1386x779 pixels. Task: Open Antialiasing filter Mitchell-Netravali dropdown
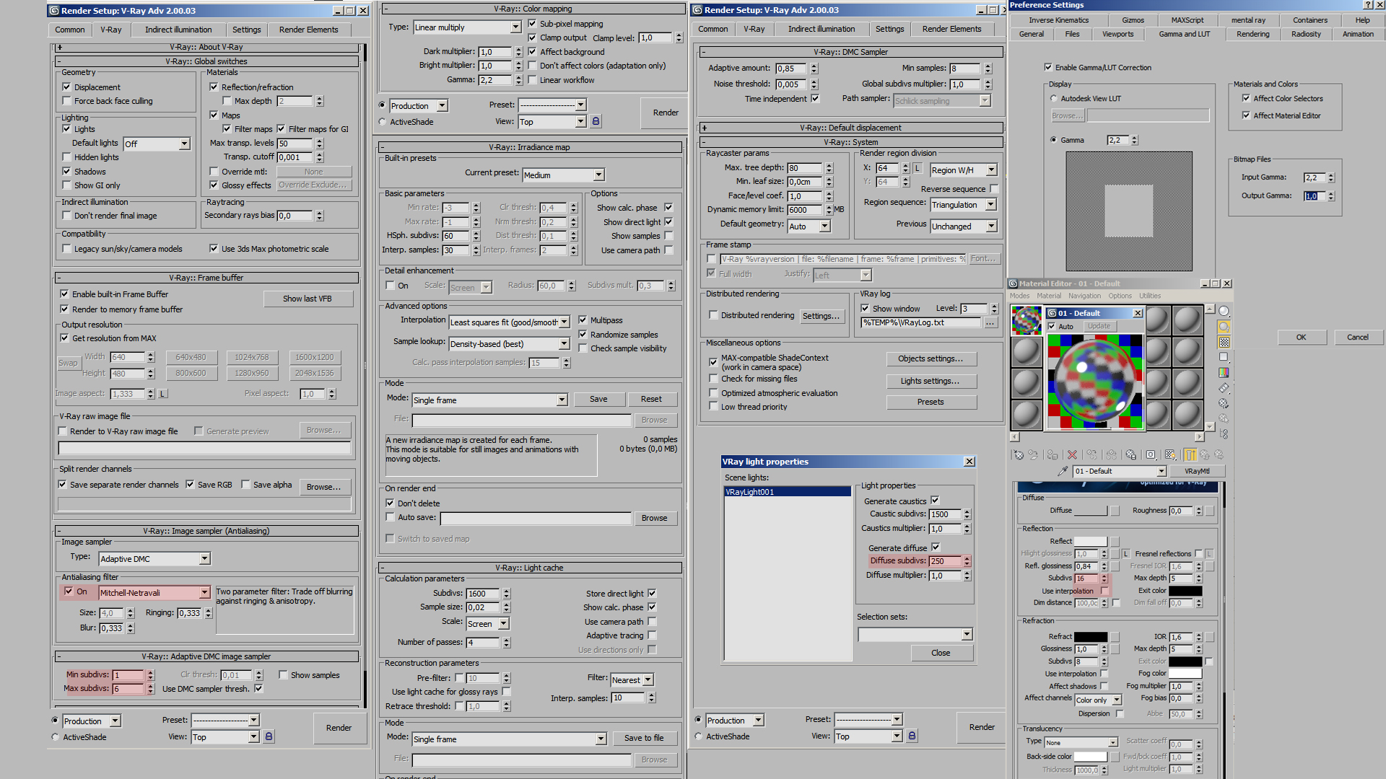click(x=204, y=592)
